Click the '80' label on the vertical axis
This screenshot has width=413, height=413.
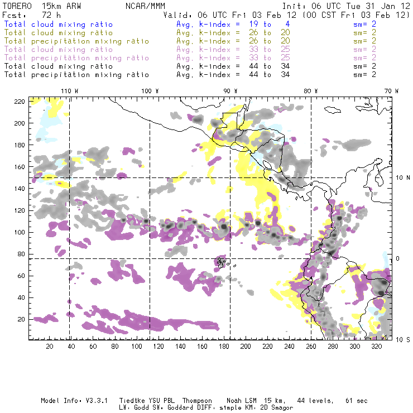[x=21, y=254]
